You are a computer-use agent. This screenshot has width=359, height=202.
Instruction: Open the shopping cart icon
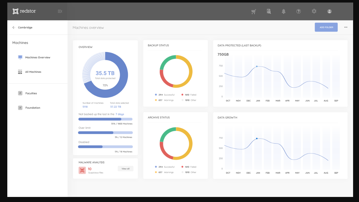tap(253, 11)
